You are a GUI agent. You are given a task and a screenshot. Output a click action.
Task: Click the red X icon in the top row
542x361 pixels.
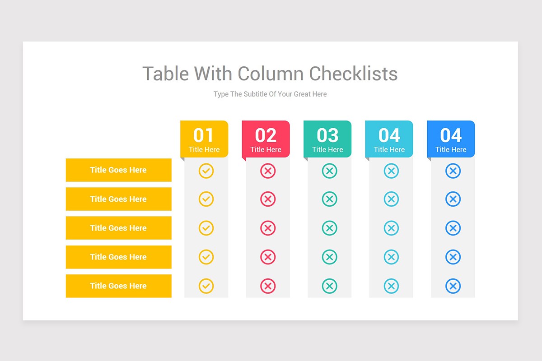click(x=268, y=171)
